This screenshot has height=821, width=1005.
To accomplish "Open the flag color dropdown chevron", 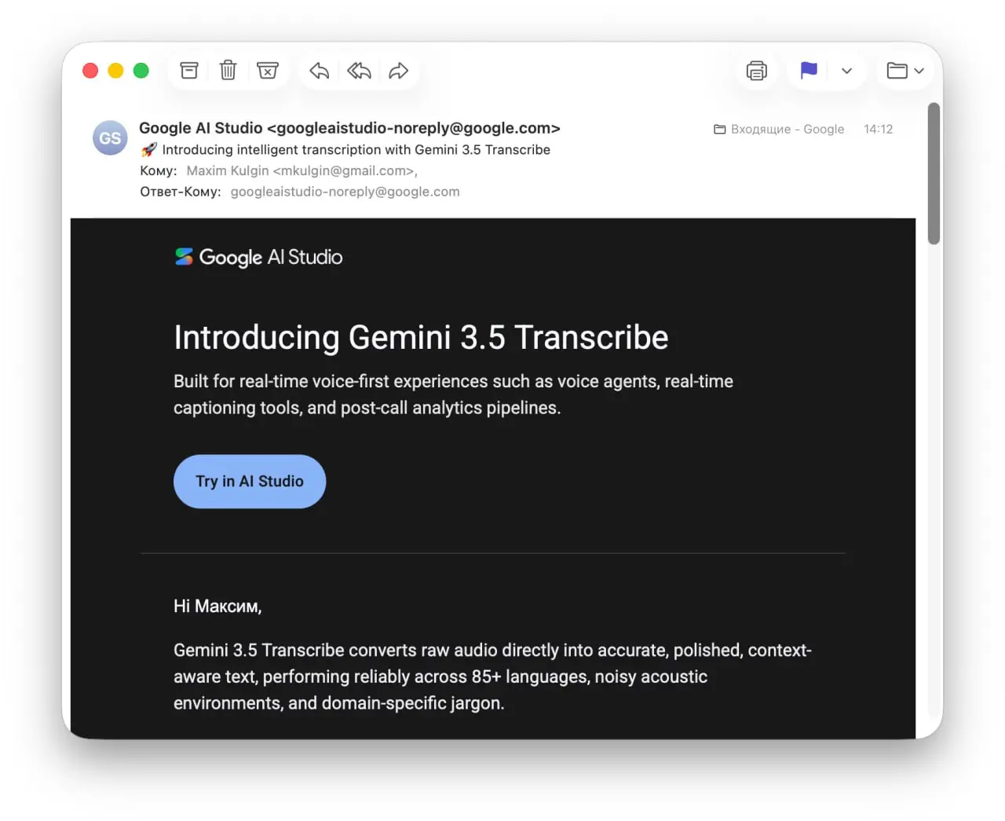I will [x=846, y=71].
